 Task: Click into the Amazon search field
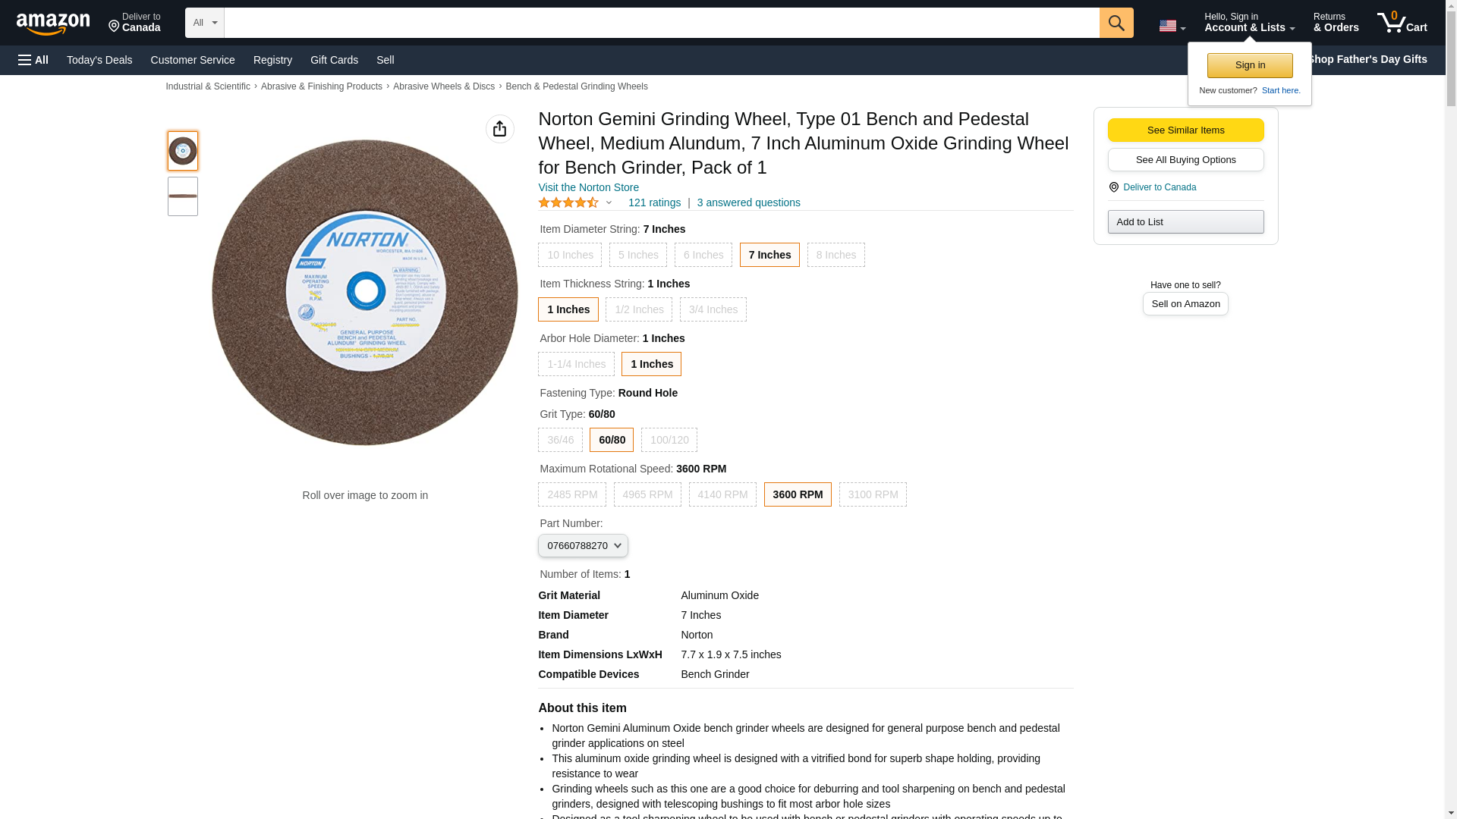(660, 23)
